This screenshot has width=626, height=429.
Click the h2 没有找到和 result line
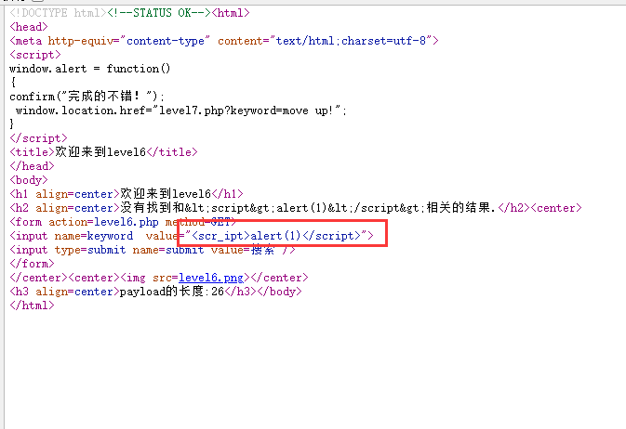pyautogui.click(x=296, y=208)
